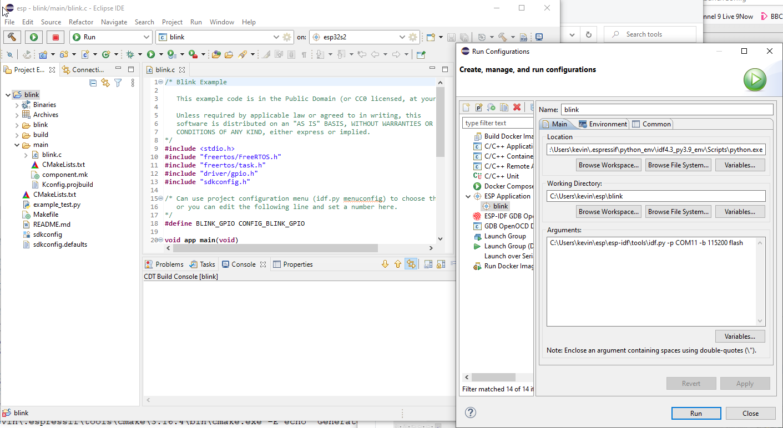The image size is (783, 428).
Task: Click the Forward navigation arrow in toolbar
Action: tap(396, 54)
